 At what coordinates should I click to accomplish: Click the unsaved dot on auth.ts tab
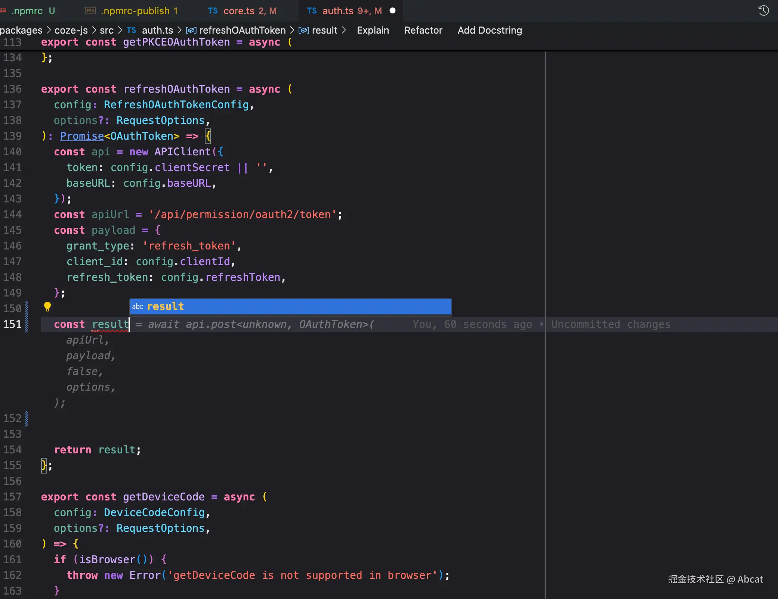pos(392,11)
